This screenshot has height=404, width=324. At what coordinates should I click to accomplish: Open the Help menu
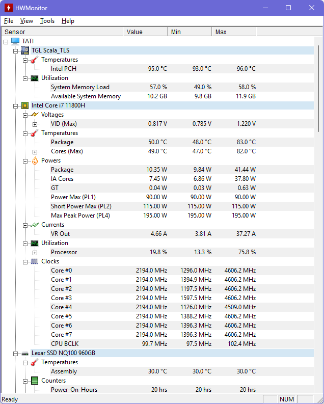[x=68, y=21]
